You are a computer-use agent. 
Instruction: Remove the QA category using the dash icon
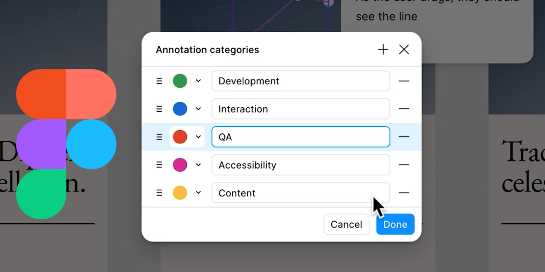point(404,137)
